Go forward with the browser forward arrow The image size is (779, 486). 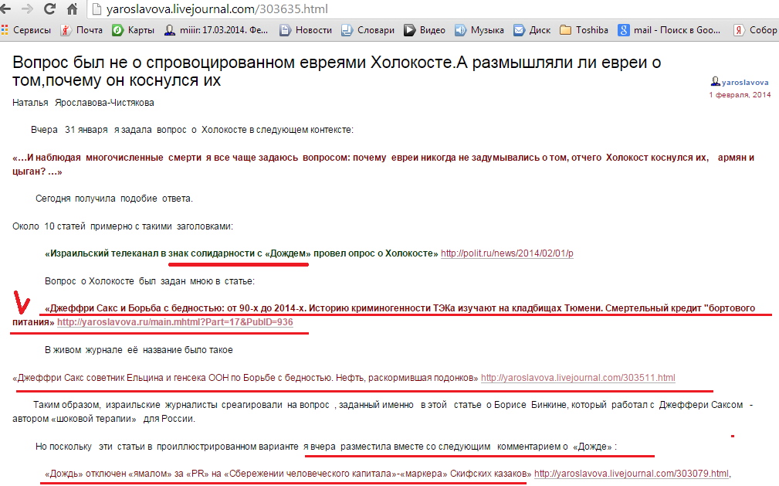pos(27,9)
